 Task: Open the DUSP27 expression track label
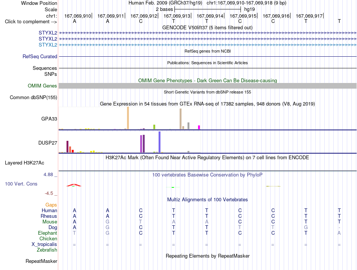point(48,143)
